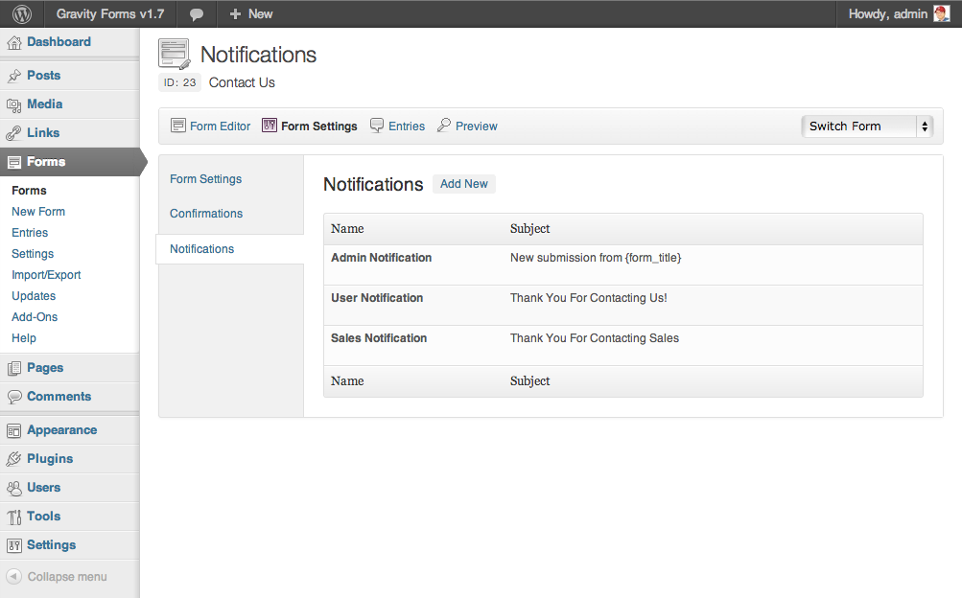Click the Form Editor toolbar icon
Screen dimensions: 962x598
coord(178,126)
